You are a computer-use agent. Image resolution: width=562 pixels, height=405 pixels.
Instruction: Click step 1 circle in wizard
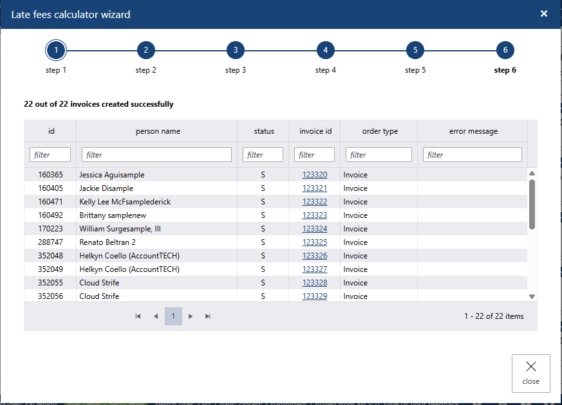56,50
